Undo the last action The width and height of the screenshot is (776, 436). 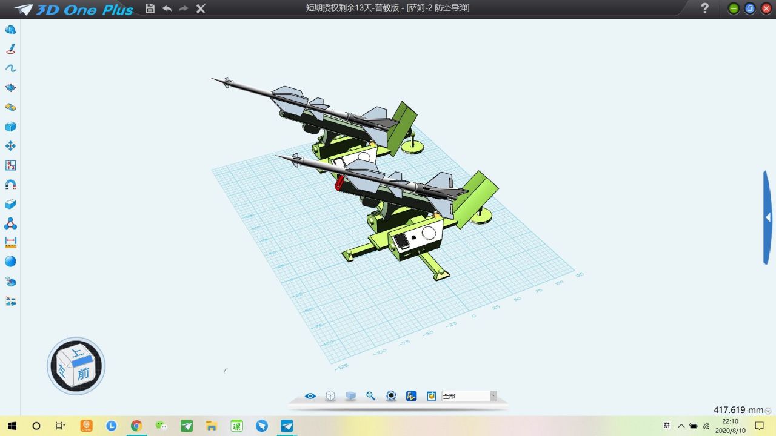167,8
